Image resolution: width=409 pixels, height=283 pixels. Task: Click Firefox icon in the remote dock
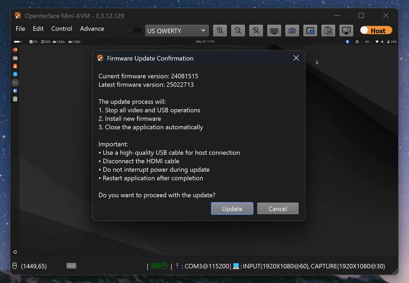15,50
